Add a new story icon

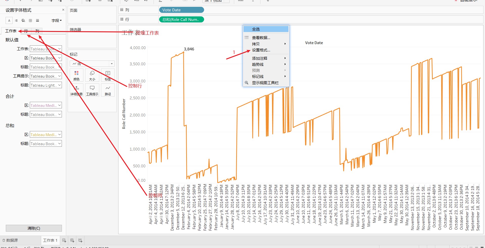pos(80,240)
